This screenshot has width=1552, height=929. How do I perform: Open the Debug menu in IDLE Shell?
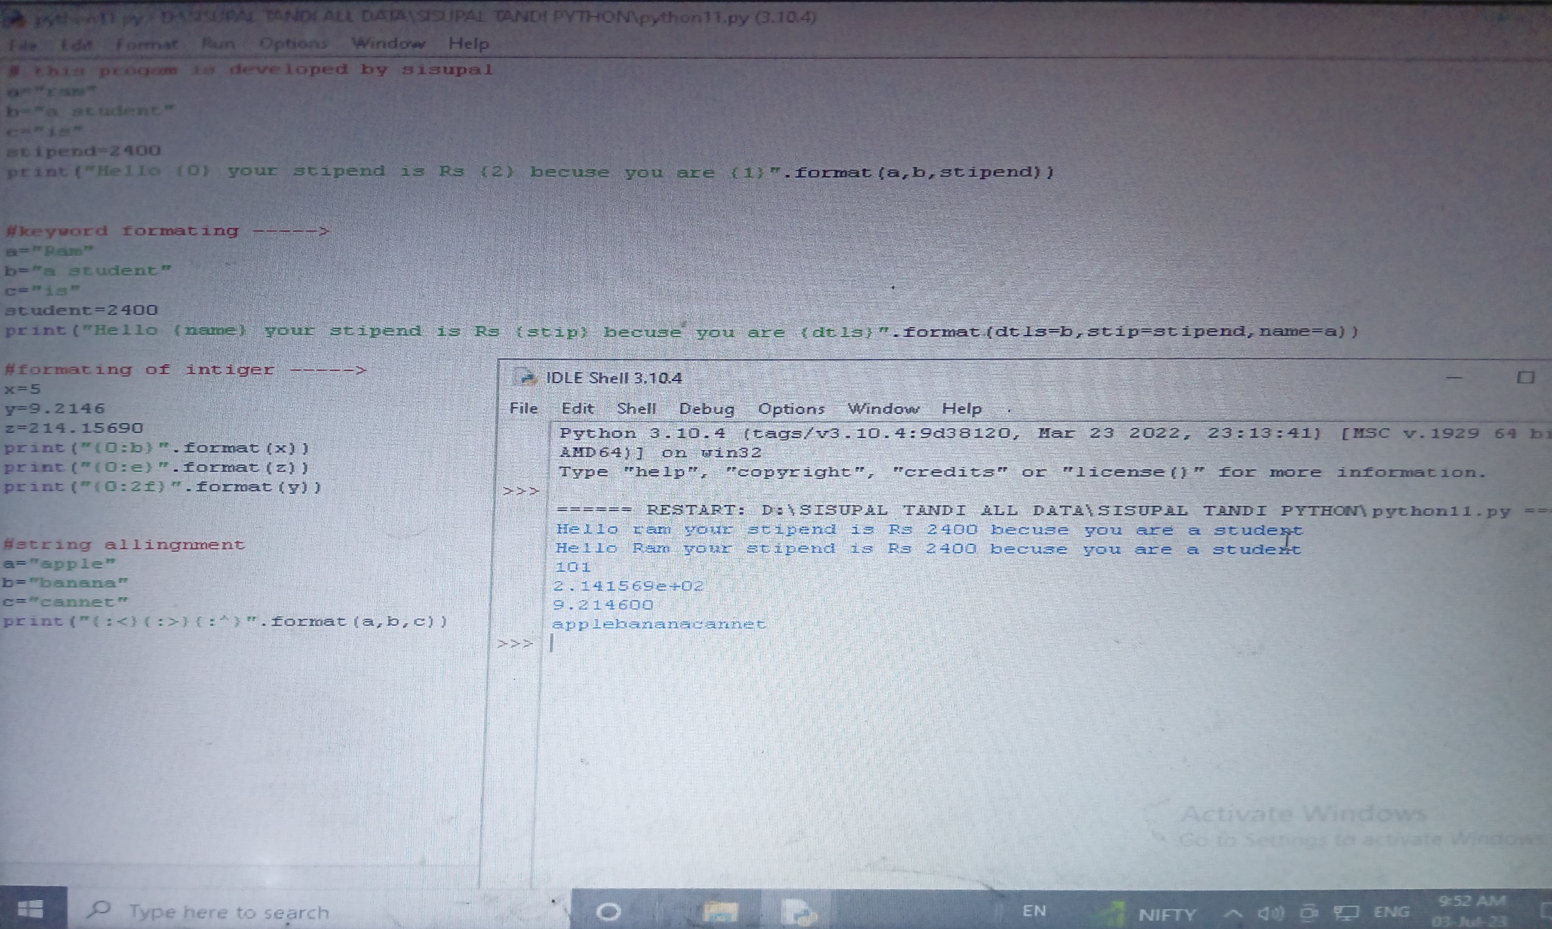pos(706,409)
